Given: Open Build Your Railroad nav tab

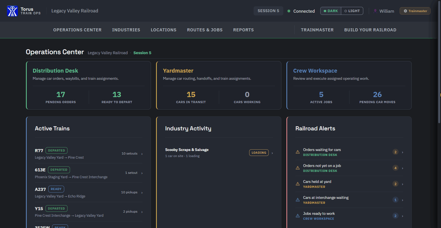Looking at the screenshot, I should click(x=370, y=30).
